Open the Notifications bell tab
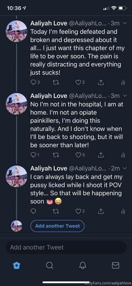Screen dimensions: 132x286 [82, 265]
